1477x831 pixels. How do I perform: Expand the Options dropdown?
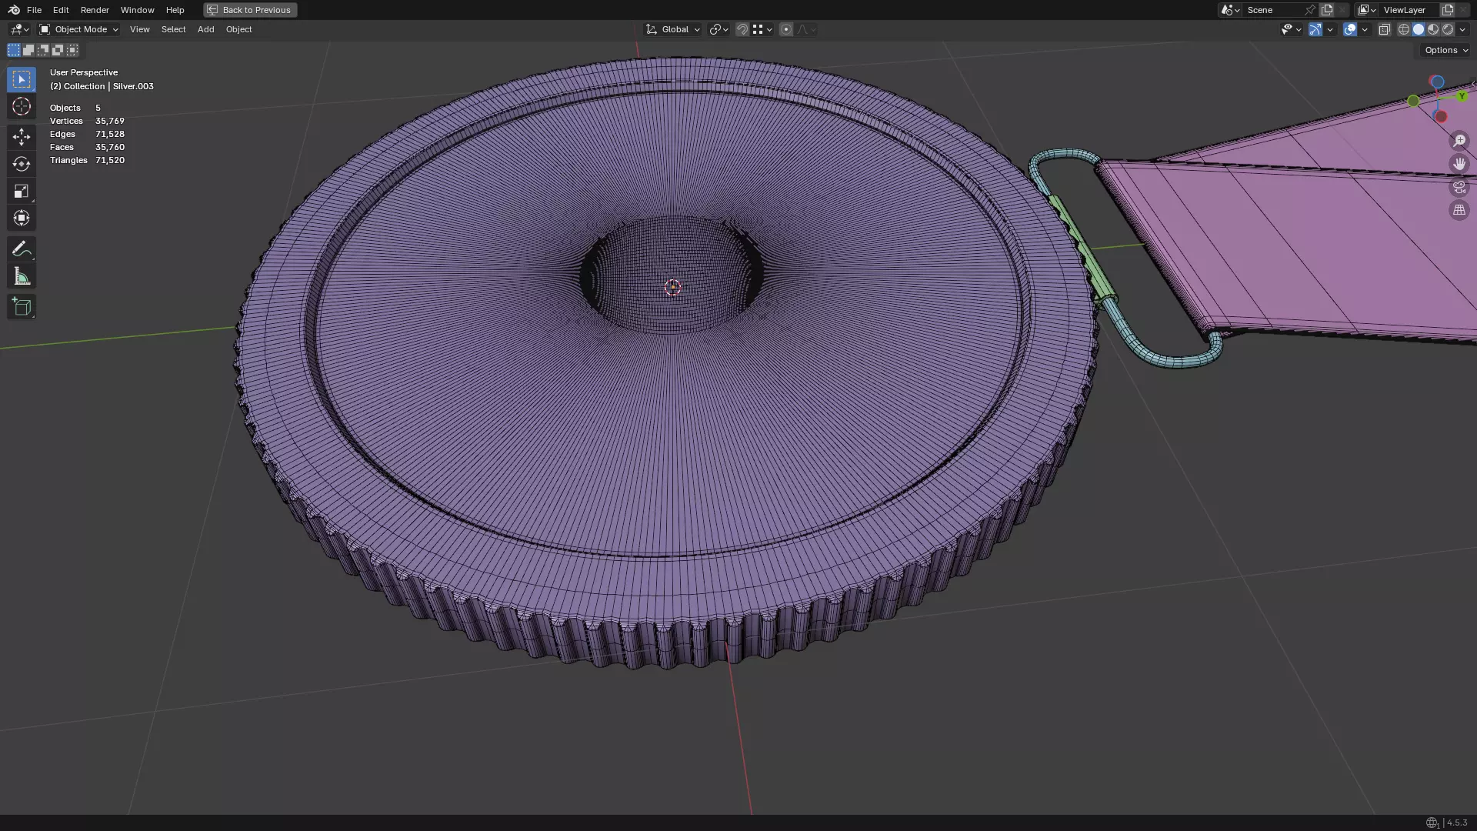click(x=1446, y=50)
